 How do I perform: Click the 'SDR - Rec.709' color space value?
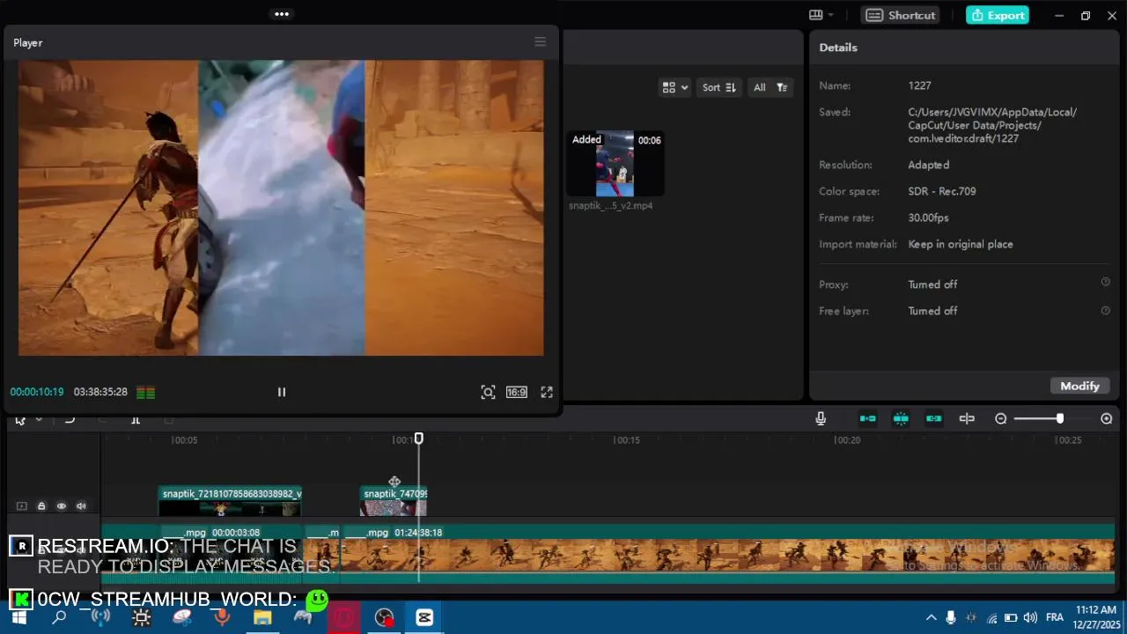tap(941, 191)
